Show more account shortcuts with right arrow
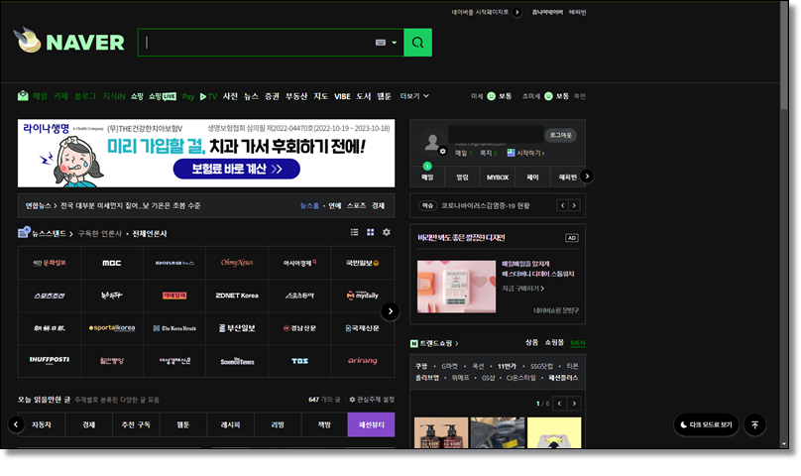 [x=587, y=176]
